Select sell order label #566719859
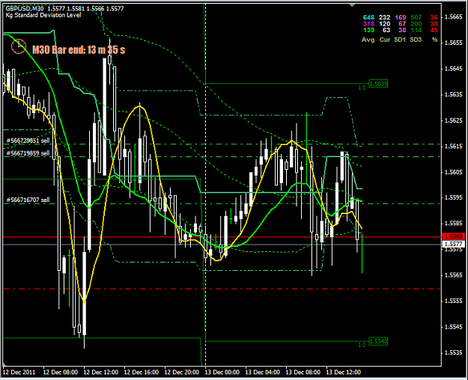Screen dimensions: 468x380 [x=28, y=153]
